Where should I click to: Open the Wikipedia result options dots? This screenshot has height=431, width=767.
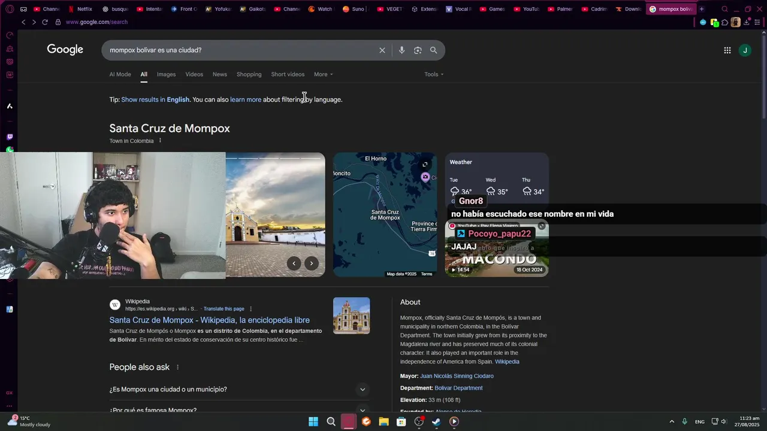(x=251, y=309)
